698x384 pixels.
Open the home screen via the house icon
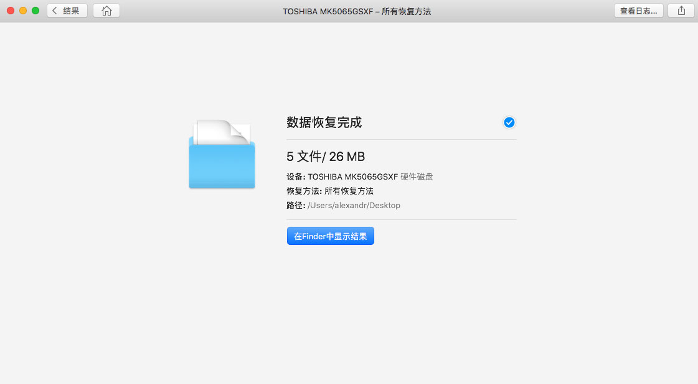click(x=106, y=10)
